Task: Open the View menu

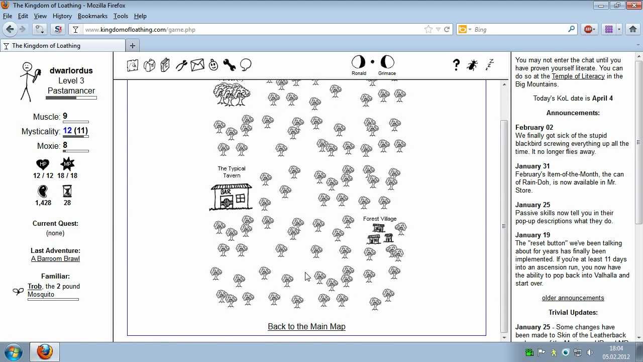Action: [40, 16]
